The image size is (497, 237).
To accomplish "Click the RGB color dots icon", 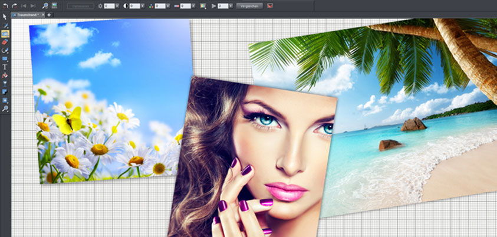I will [151, 6].
